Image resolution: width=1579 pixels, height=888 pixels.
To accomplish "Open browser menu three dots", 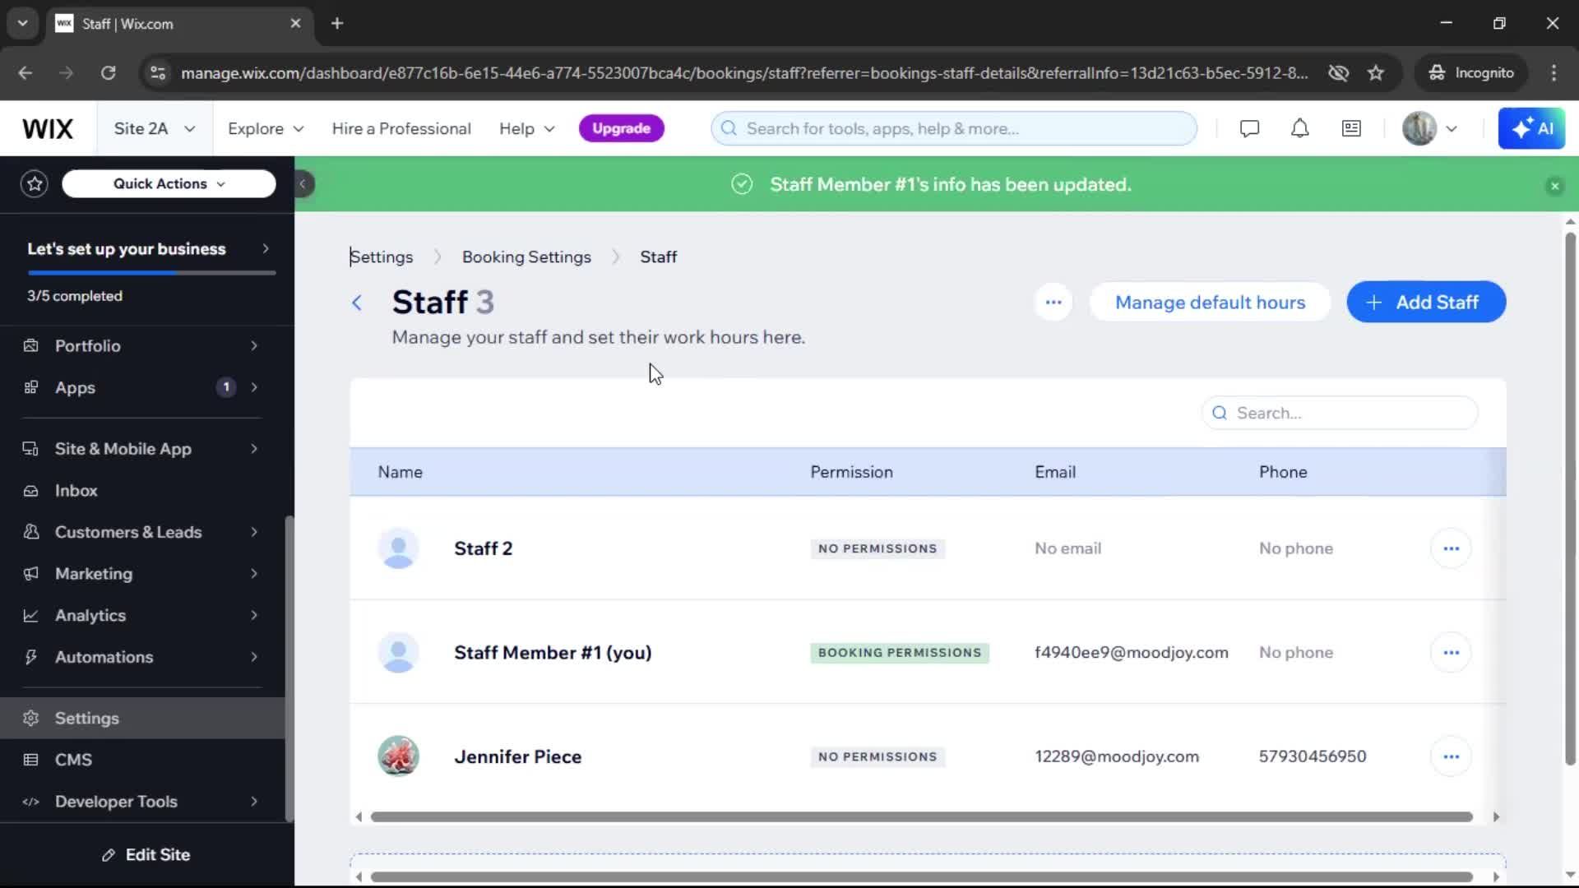I will click(1554, 73).
